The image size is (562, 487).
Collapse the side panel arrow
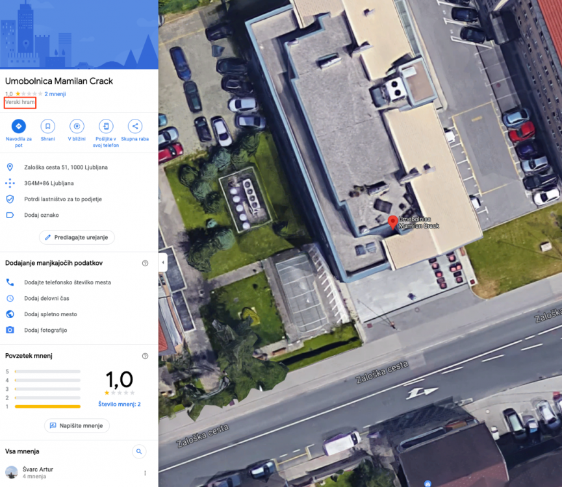click(x=163, y=262)
